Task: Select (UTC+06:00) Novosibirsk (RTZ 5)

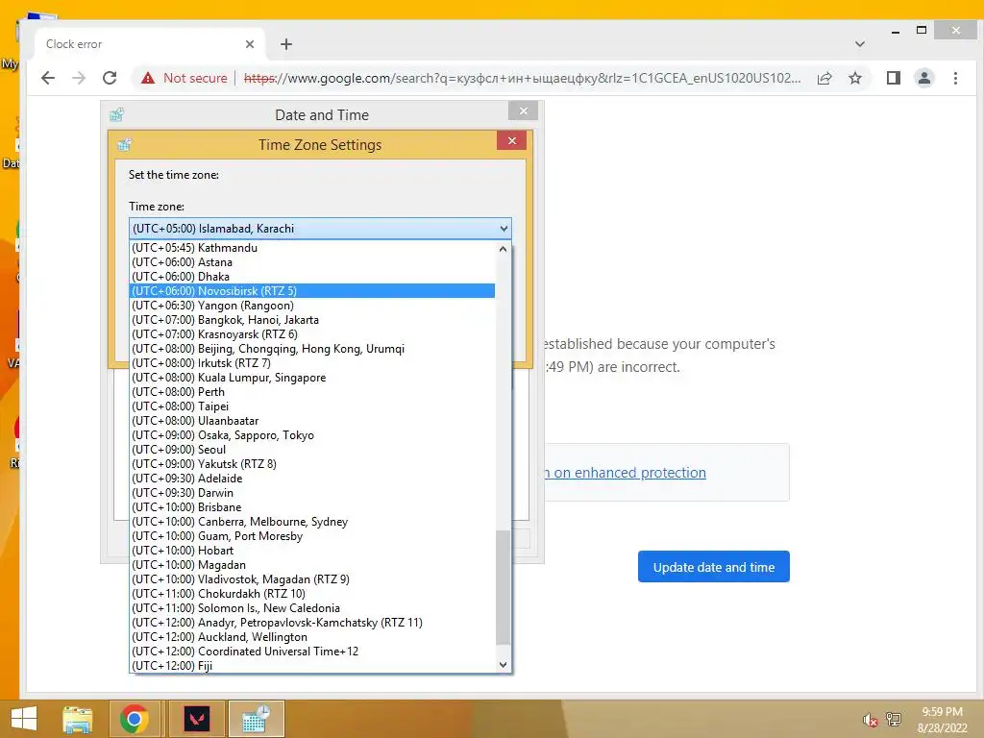Action: [312, 291]
